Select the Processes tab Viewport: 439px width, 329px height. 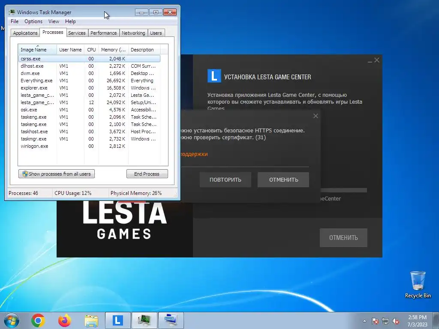[53, 32]
